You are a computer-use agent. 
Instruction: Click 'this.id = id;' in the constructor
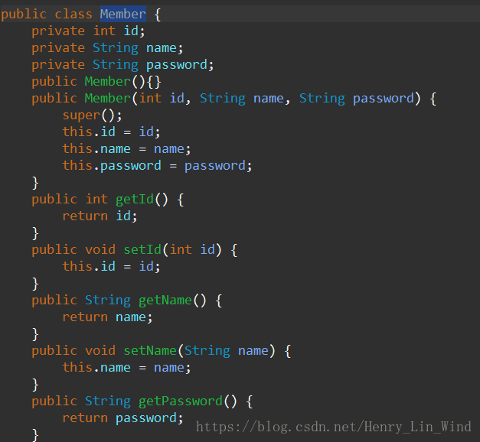[x=112, y=132]
